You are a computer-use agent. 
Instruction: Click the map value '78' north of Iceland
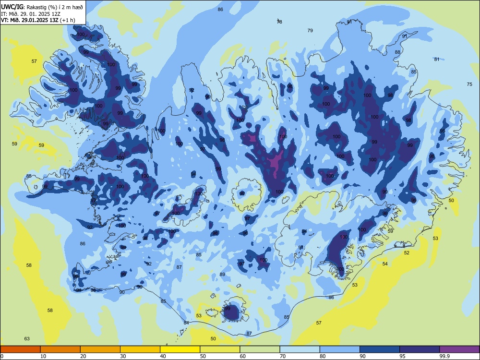279,22
